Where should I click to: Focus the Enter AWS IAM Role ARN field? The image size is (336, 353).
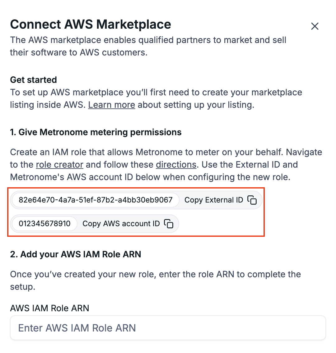168,328
